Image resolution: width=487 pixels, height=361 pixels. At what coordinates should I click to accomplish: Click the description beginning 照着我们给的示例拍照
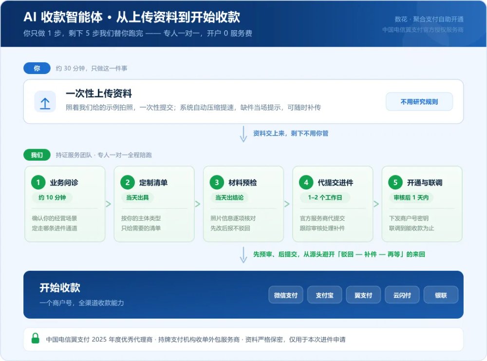(193, 108)
